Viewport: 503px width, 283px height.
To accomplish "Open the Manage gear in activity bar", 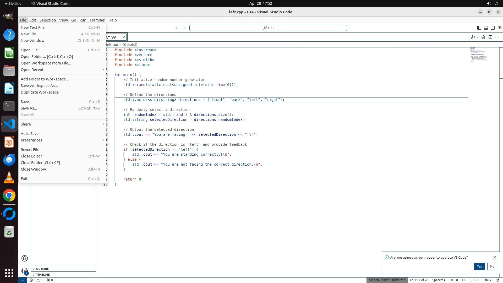I will [x=25, y=271].
